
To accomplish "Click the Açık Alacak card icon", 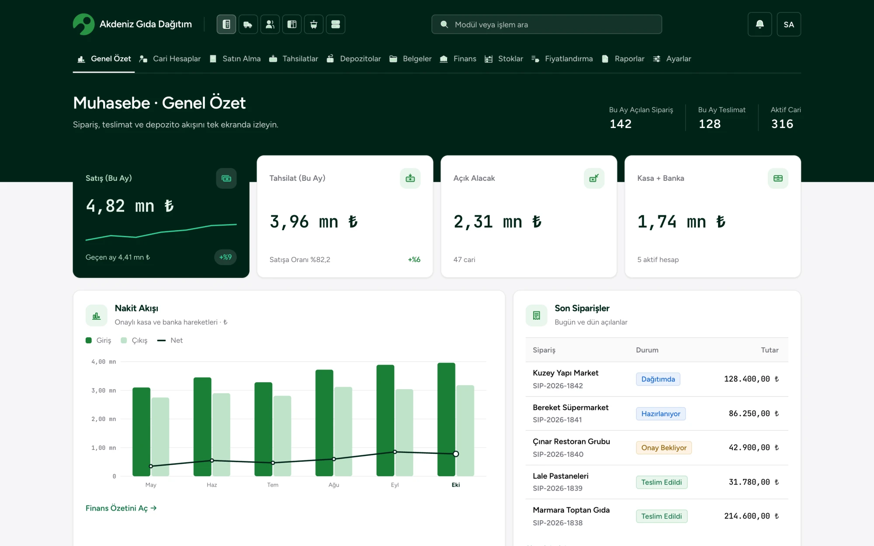I will click(594, 178).
